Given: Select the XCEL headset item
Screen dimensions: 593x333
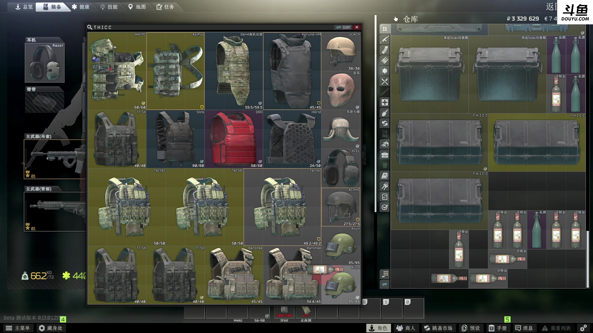Looking at the screenshot, I should click(341, 168).
